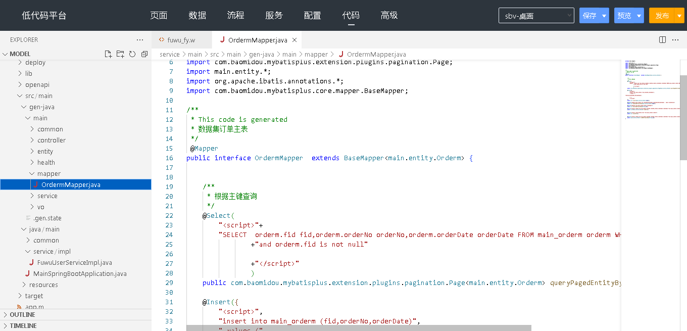The width and height of the screenshot is (687, 331).
Task: Click the New Folder icon in explorer
Action: [x=120, y=54]
